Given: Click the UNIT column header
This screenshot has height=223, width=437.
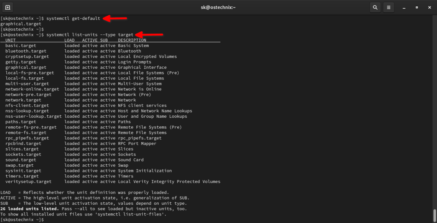Looking at the screenshot, I should (x=10, y=40).
